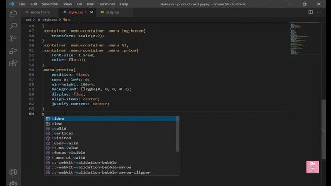The image size is (331, 186).
Task: Open the Edit menu
Action: [x=33, y=4]
